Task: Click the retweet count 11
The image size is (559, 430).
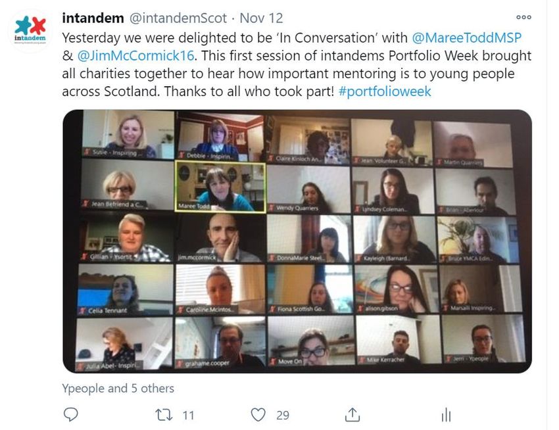Action: click(x=188, y=416)
